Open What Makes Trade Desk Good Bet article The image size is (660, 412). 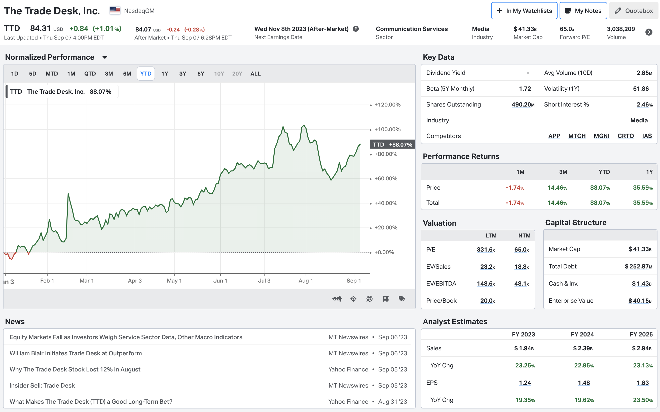coord(91,401)
